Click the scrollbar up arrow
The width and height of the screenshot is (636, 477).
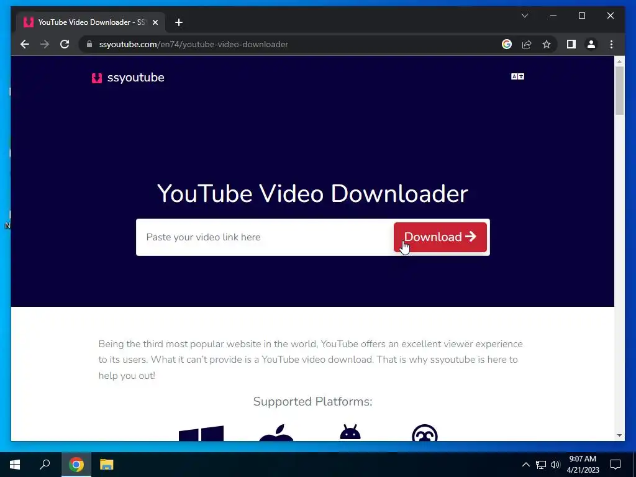point(619,61)
